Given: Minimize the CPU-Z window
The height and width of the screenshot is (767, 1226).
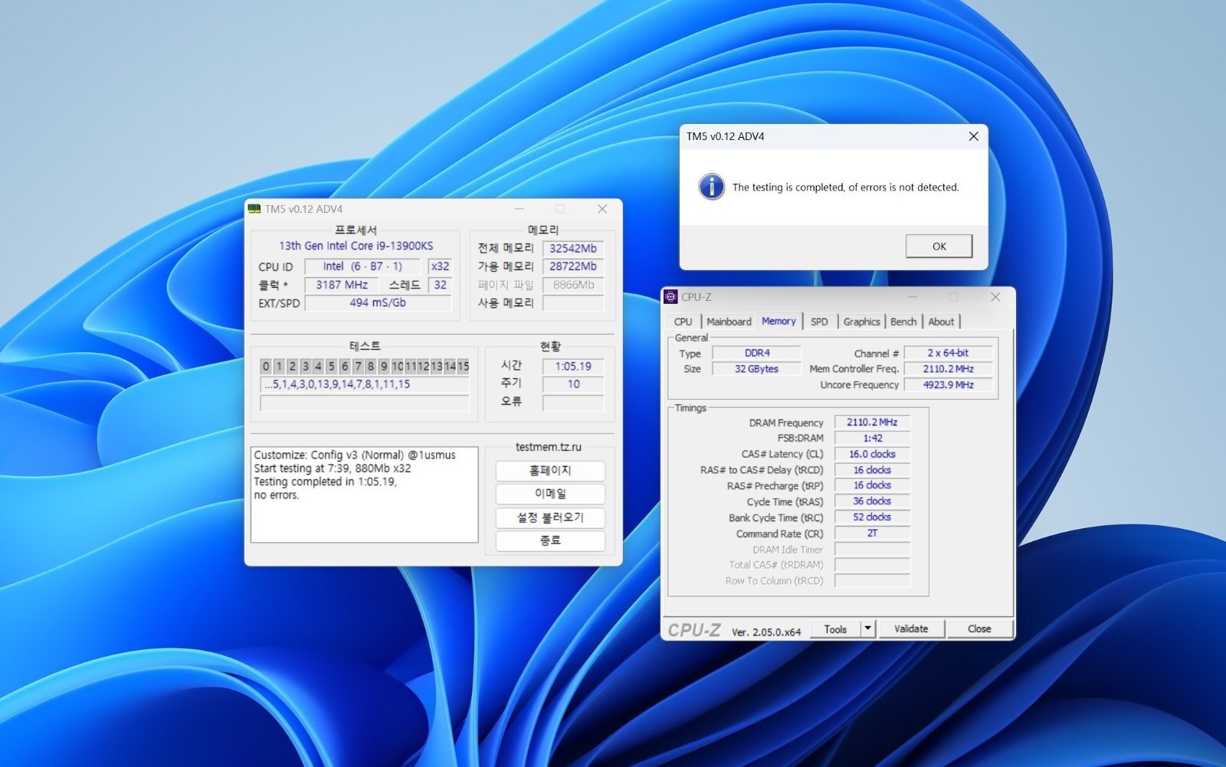Looking at the screenshot, I should click(913, 297).
